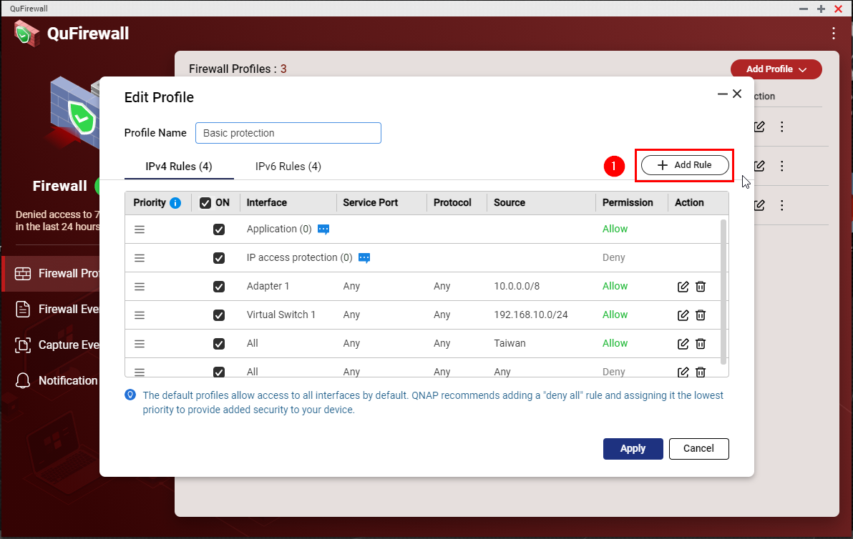The height and width of the screenshot is (539, 853).
Task: Disable the Virtual Switch 1 rule checkbox
Action: click(219, 315)
